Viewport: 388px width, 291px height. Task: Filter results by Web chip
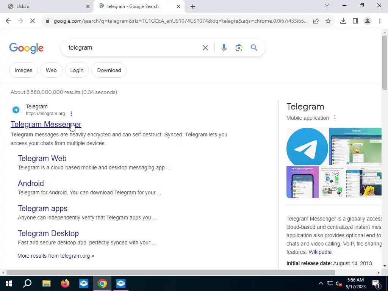point(51,70)
